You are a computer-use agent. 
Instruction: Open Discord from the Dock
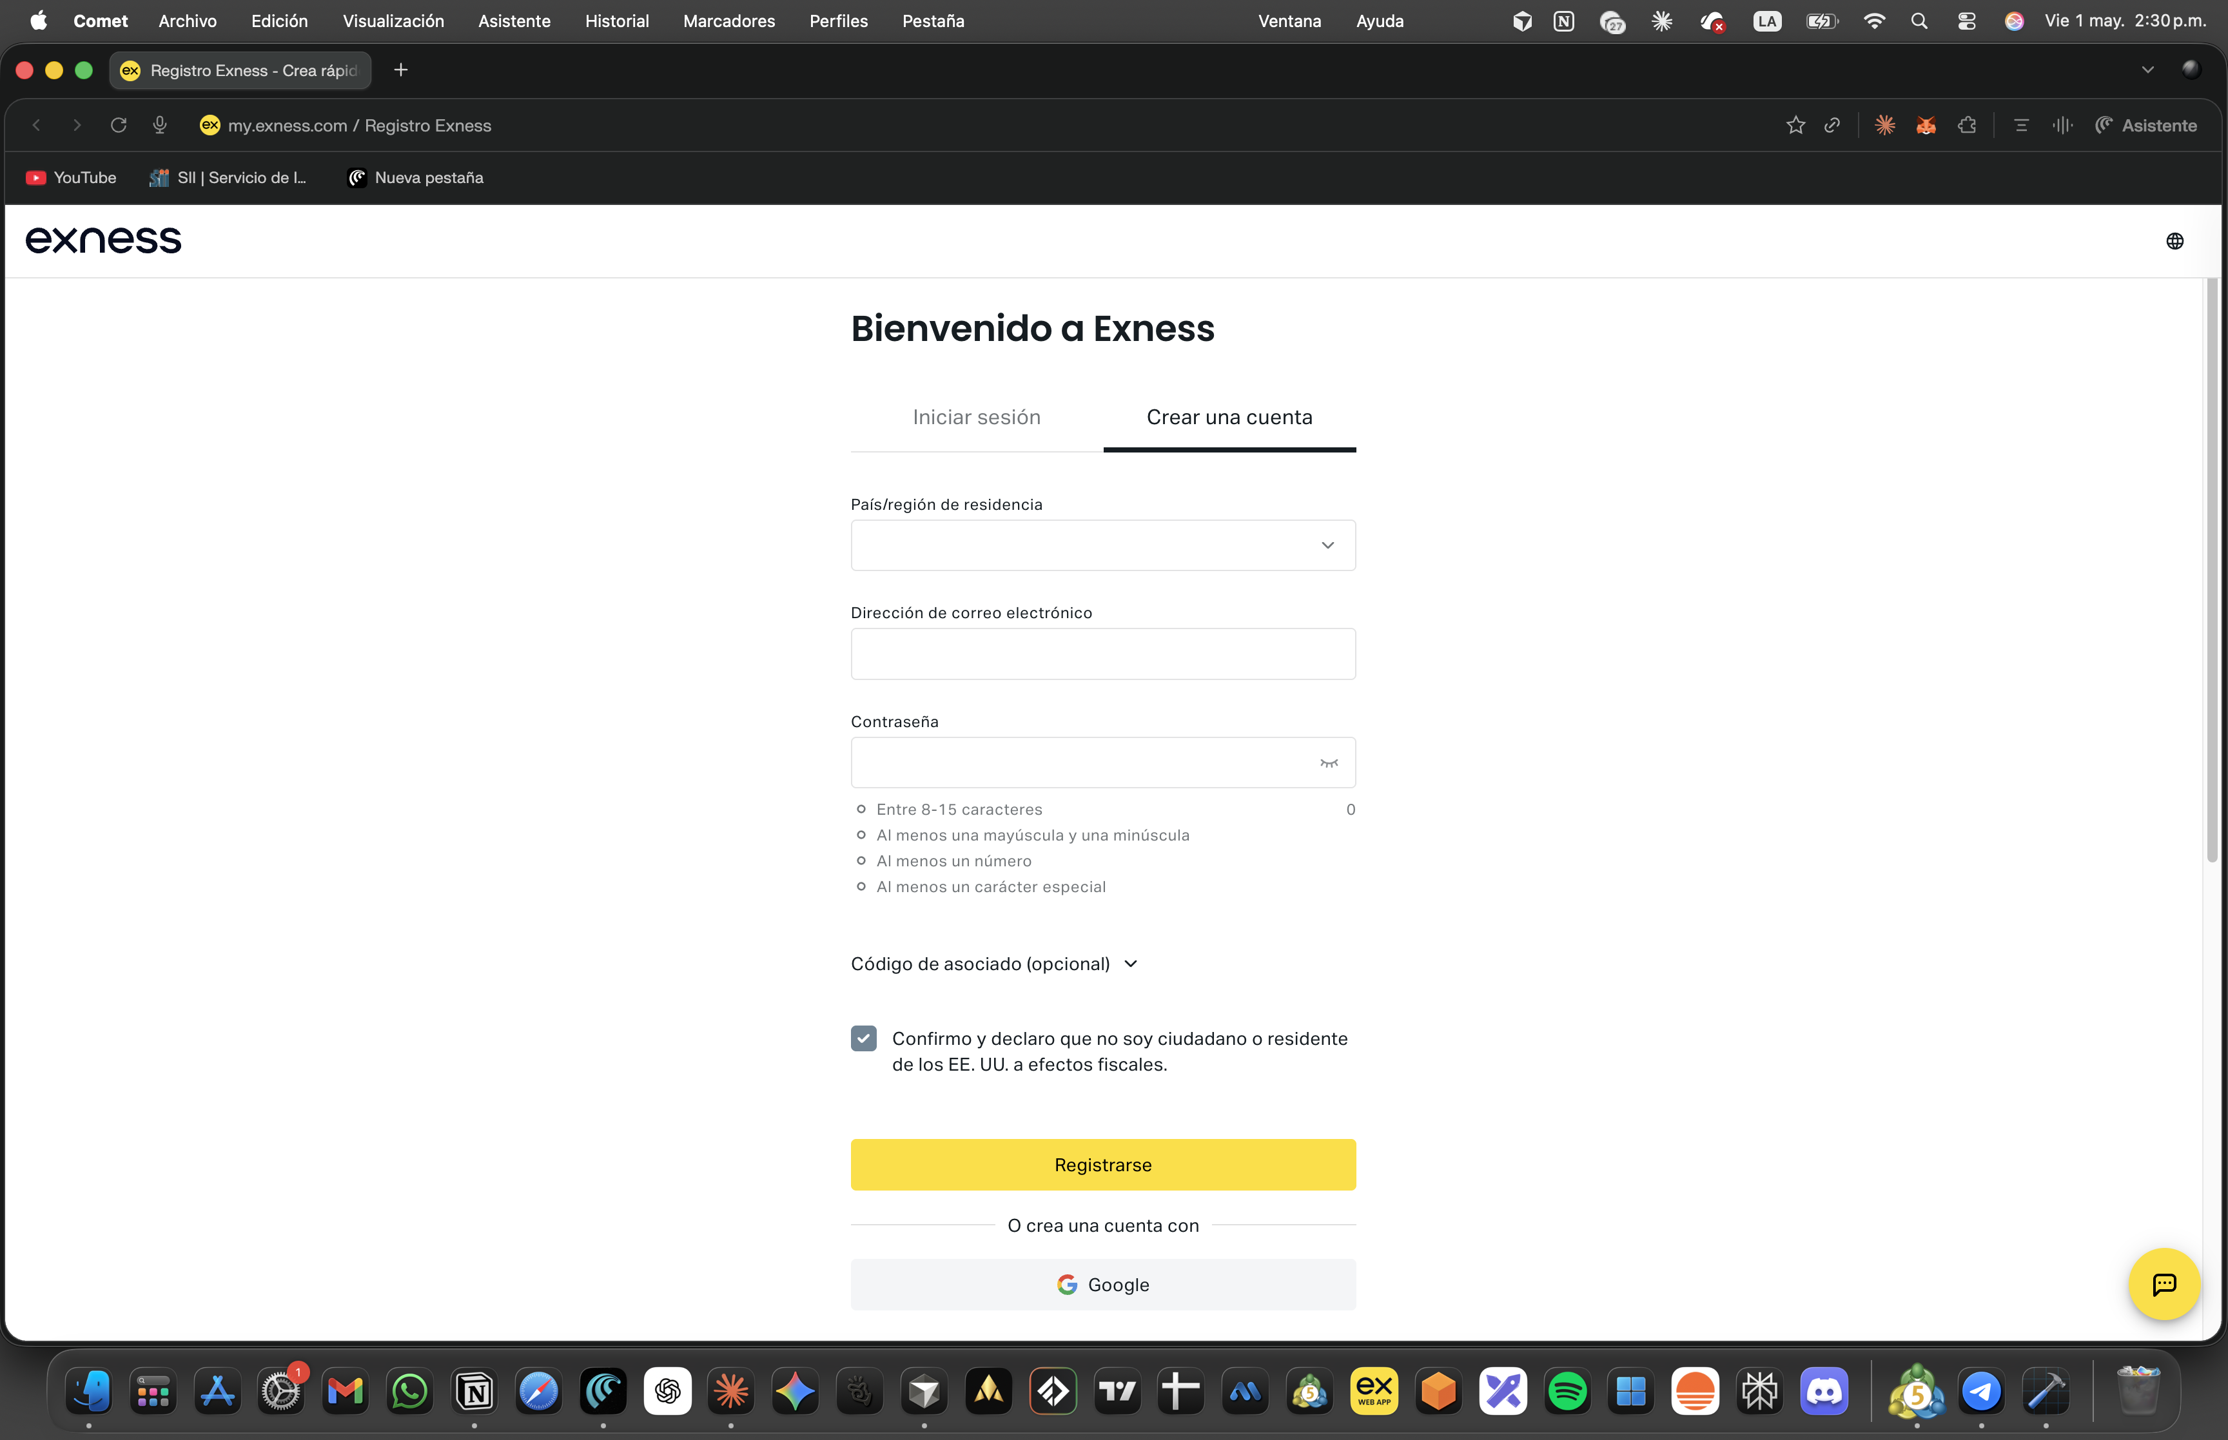click(x=1824, y=1392)
